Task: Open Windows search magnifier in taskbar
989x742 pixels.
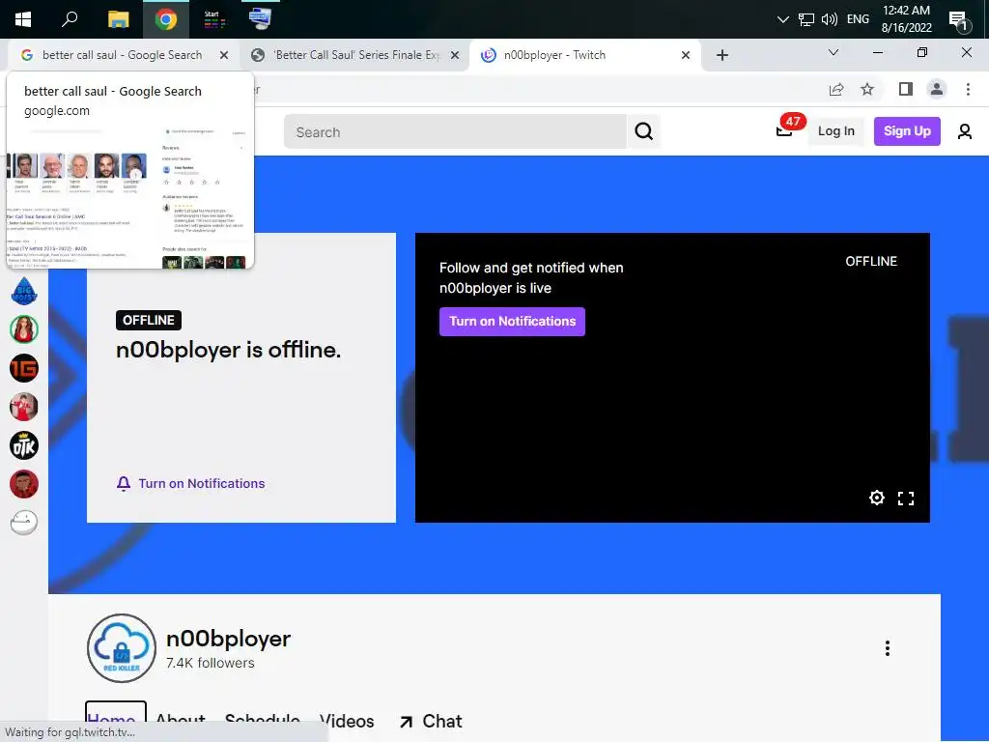Action: (70, 19)
